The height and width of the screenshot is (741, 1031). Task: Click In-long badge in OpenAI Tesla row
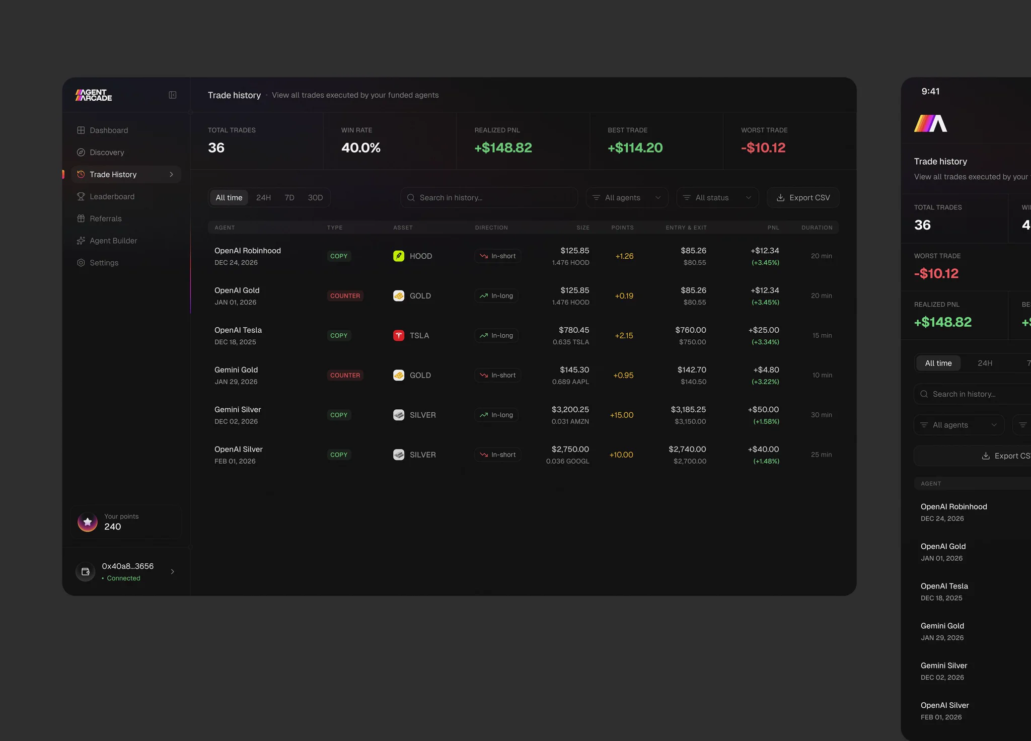[x=496, y=336]
